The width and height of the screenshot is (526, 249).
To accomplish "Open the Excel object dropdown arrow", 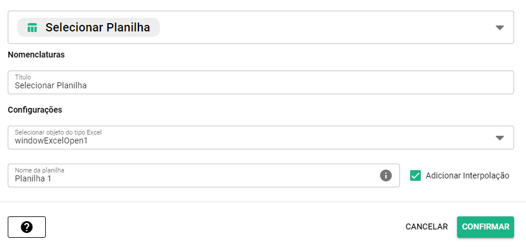I will coord(500,138).
